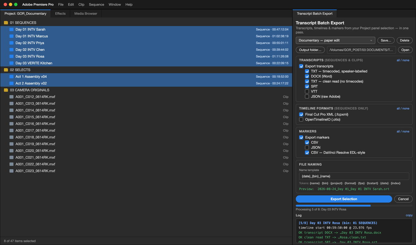416x245 pixels.
Task: Click Act 2 Assembly v02 sequence icon
Action: (x=11, y=83)
